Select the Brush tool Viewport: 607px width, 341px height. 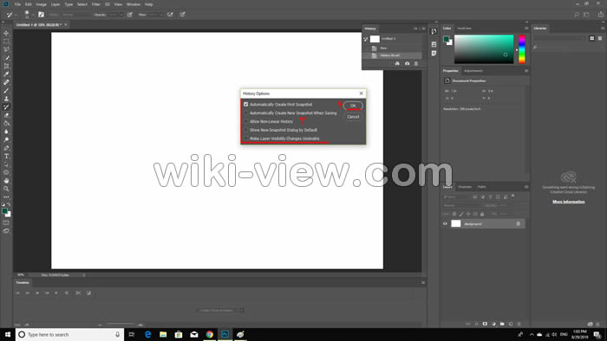coord(6,91)
